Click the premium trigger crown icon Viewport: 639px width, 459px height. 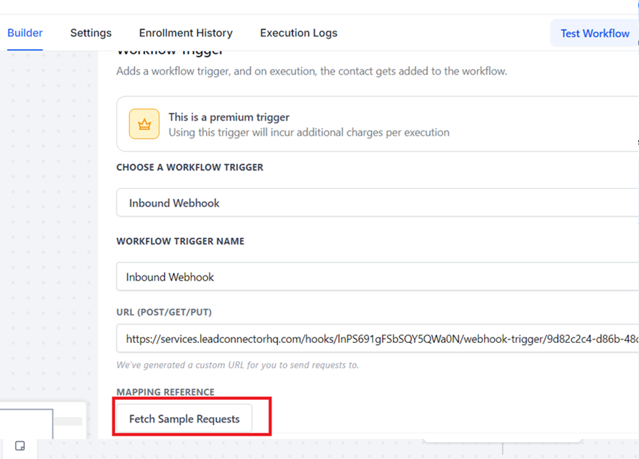[x=144, y=124]
